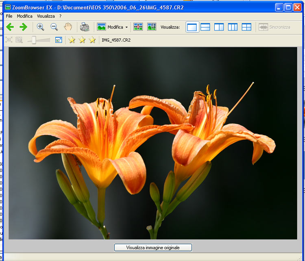Switch to two-pane horizontal split view
Viewport: 305px width, 261px height.
click(x=205, y=27)
